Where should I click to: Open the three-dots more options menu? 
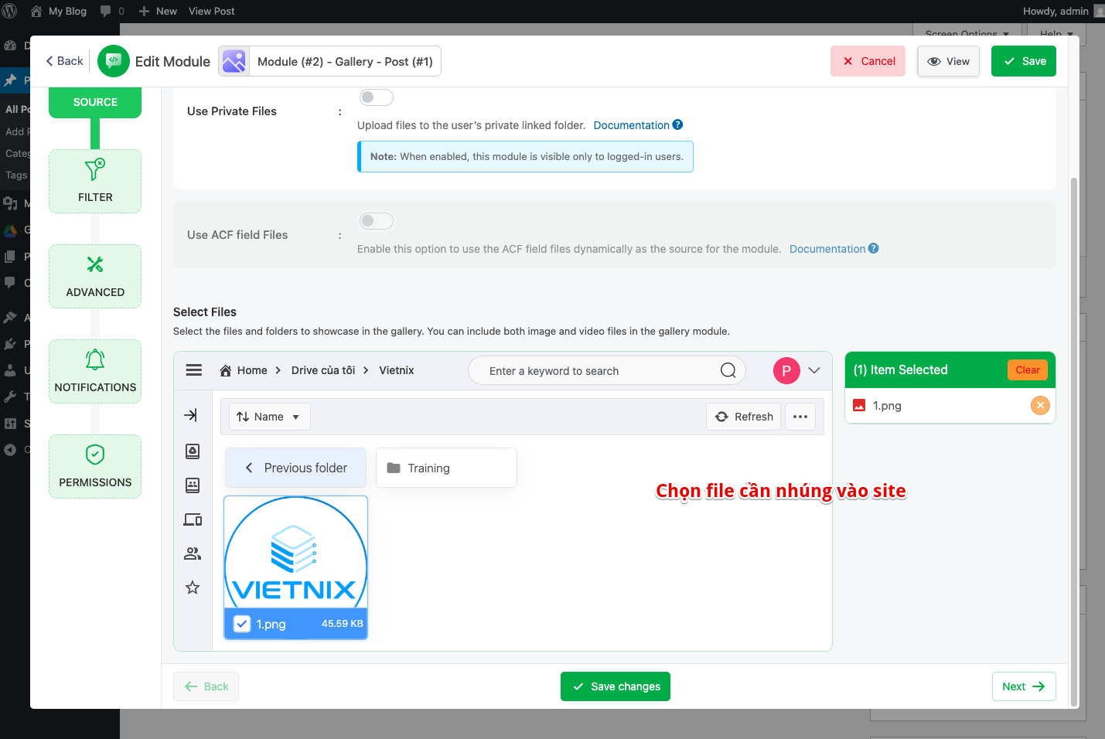(x=800, y=417)
